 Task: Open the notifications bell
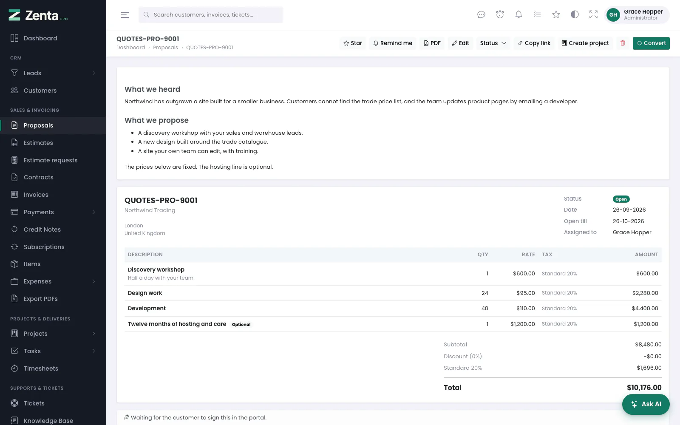pos(518,15)
